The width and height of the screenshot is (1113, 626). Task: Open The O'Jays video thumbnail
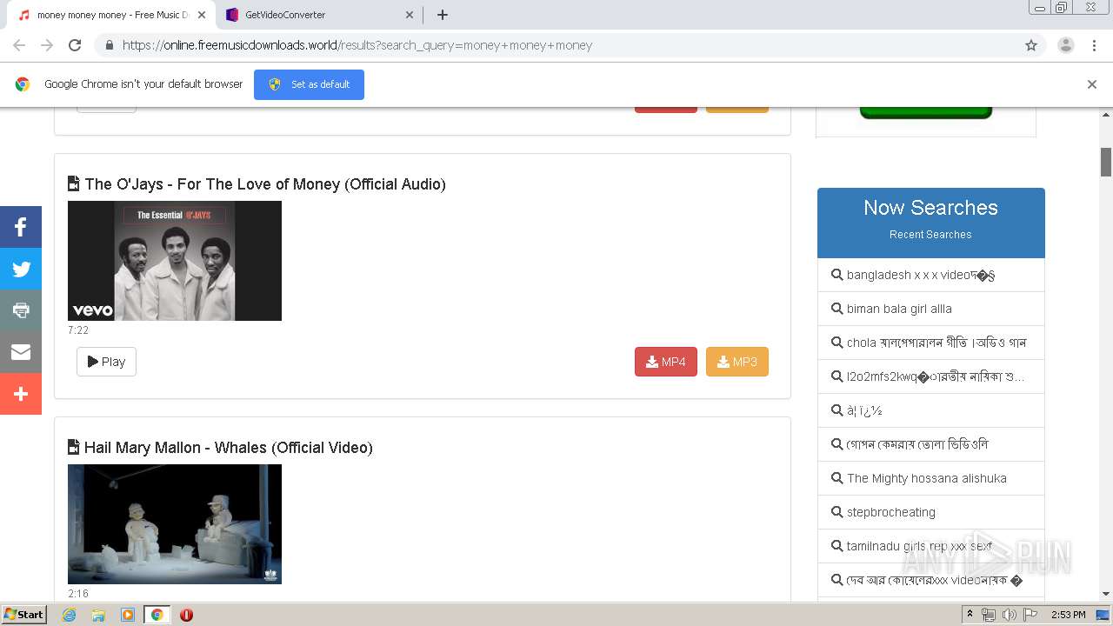pos(175,261)
